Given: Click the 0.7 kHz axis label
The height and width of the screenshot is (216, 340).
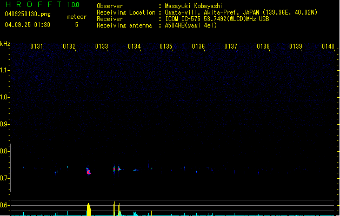Looking at the screenshot, I should pyautogui.click(x=4, y=178).
